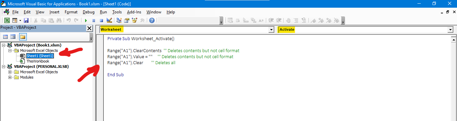Image resolution: width=457 pixels, height=121 pixels.
Task: Click the Redo arrow icon
Action: click(76, 20)
